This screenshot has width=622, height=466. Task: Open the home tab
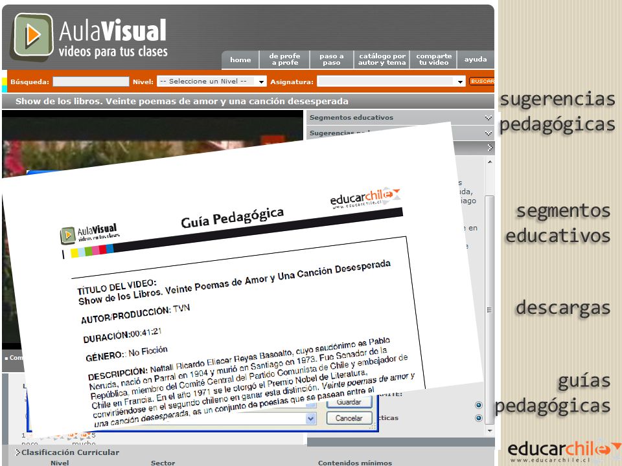(240, 60)
